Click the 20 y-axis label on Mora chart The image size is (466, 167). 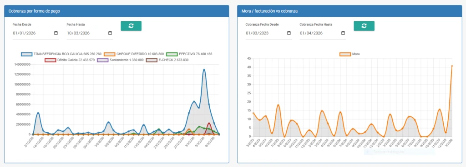coord(249,102)
